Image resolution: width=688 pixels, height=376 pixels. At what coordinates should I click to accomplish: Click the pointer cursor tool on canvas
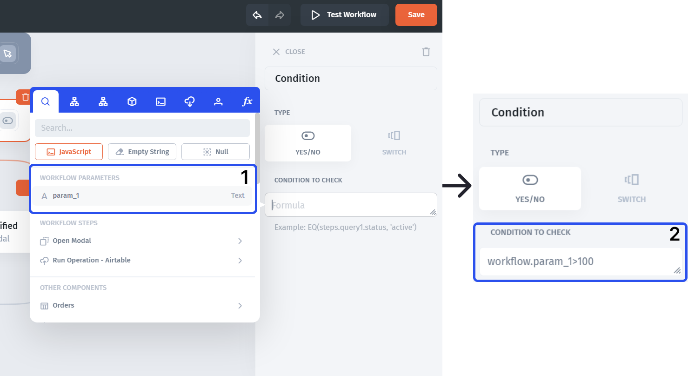(x=8, y=53)
